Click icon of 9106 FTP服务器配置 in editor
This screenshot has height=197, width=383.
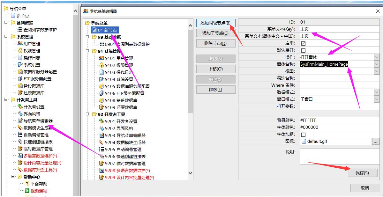(x=101, y=93)
